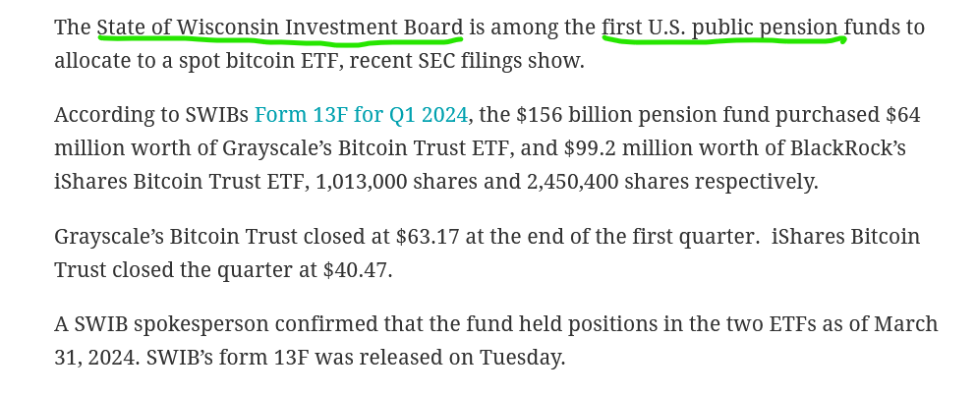Click the underlined State of Wisconsin Investment Board text

[280, 28]
